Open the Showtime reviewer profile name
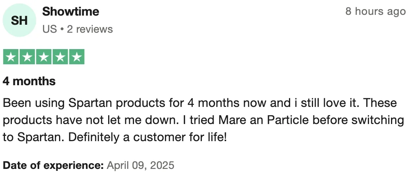The height and width of the screenshot is (175, 412). point(70,12)
